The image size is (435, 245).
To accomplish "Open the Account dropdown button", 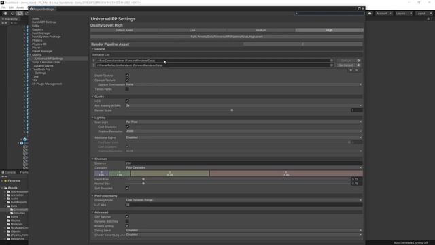I will [383, 14].
